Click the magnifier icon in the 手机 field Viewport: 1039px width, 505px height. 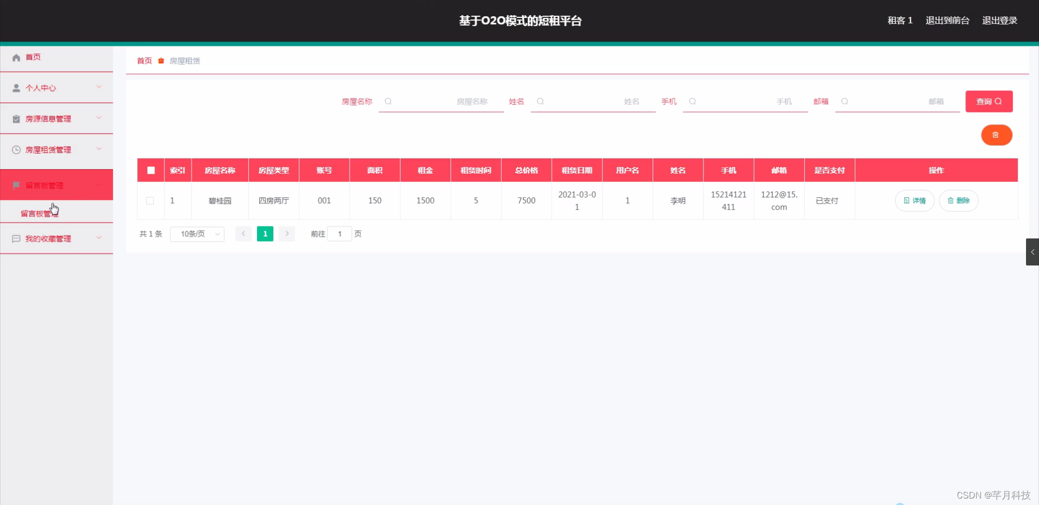click(x=693, y=101)
